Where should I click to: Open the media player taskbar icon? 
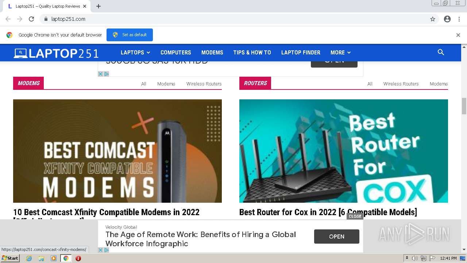tap(54, 258)
